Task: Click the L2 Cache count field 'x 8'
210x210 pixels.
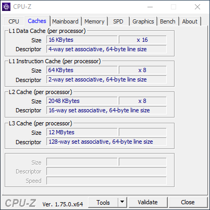Action: (142, 101)
